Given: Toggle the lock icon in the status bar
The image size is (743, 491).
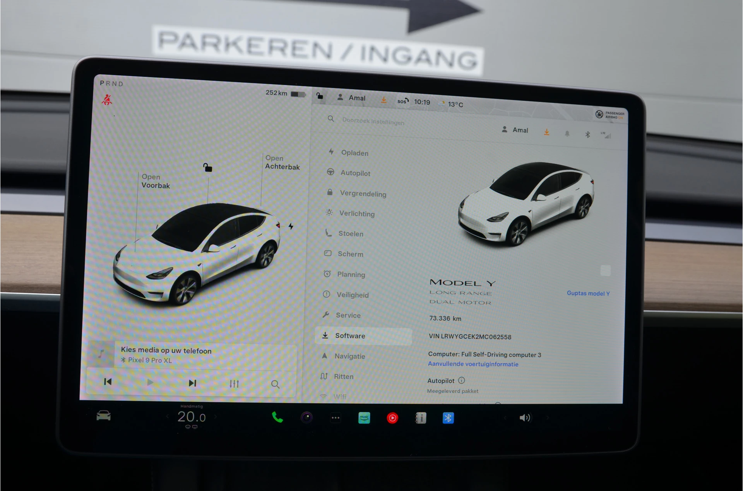Looking at the screenshot, I should [x=320, y=96].
